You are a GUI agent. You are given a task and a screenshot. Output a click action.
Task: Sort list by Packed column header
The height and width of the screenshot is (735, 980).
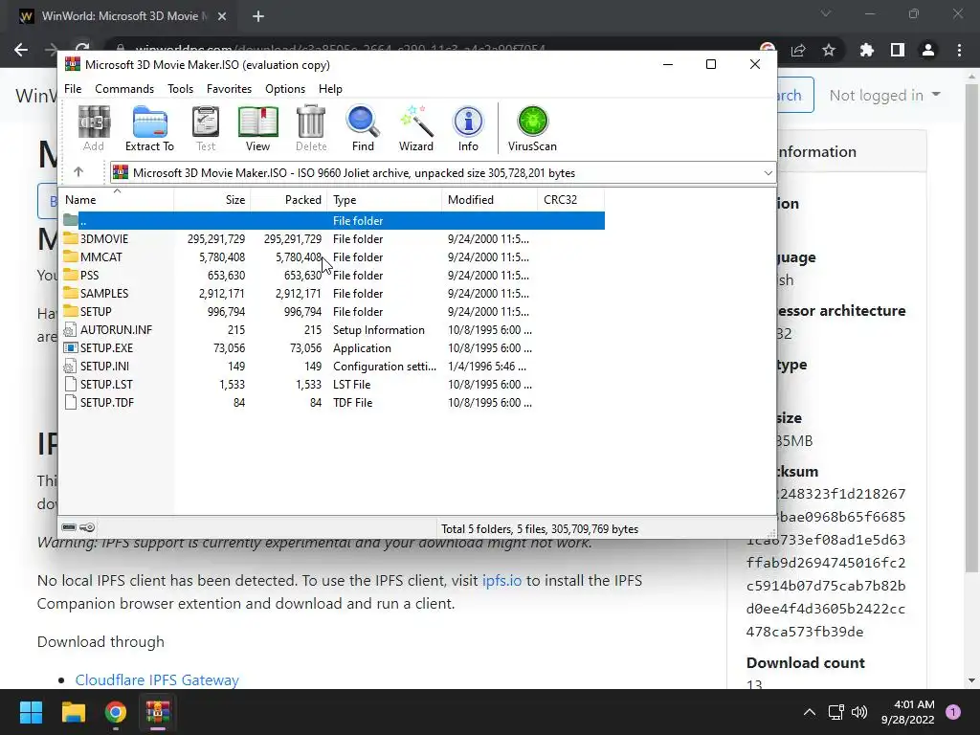(x=289, y=199)
